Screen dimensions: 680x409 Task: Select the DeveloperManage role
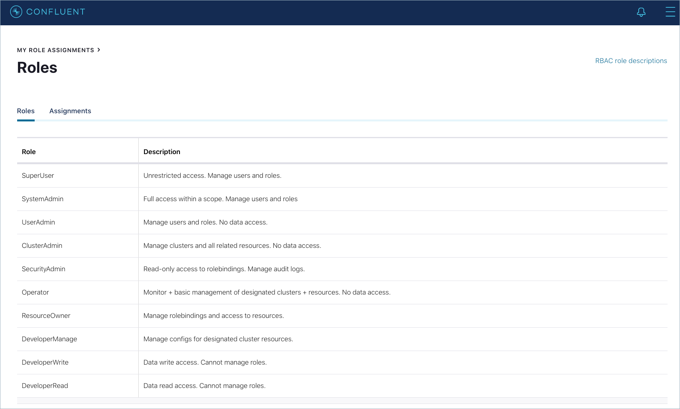pos(49,339)
